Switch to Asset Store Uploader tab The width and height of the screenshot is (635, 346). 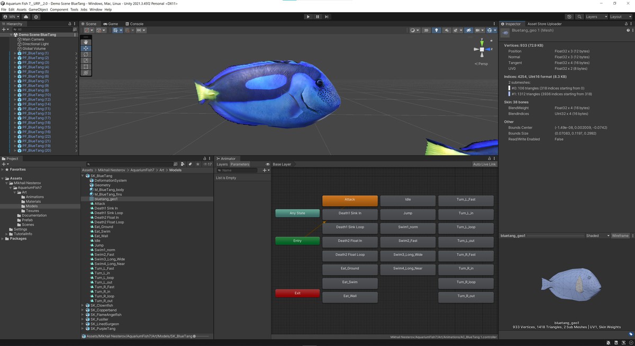[545, 24]
